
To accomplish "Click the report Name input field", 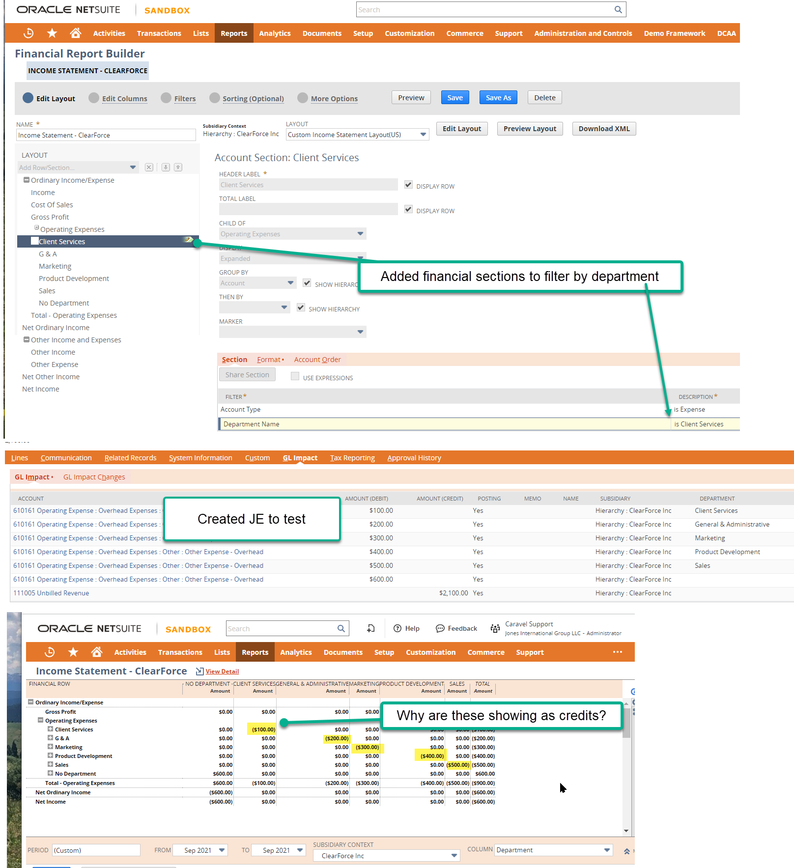I will coord(106,135).
